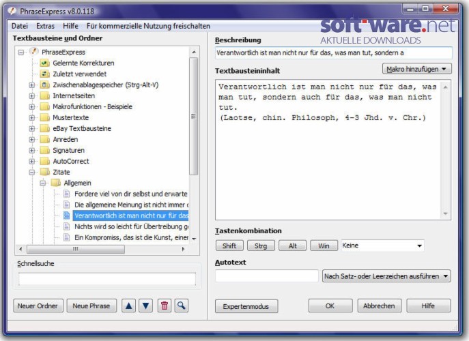The height and width of the screenshot is (341, 469).
Task: Click into the Autotext input field
Action: tap(267, 276)
